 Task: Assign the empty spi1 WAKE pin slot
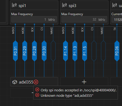click(53, 51)
